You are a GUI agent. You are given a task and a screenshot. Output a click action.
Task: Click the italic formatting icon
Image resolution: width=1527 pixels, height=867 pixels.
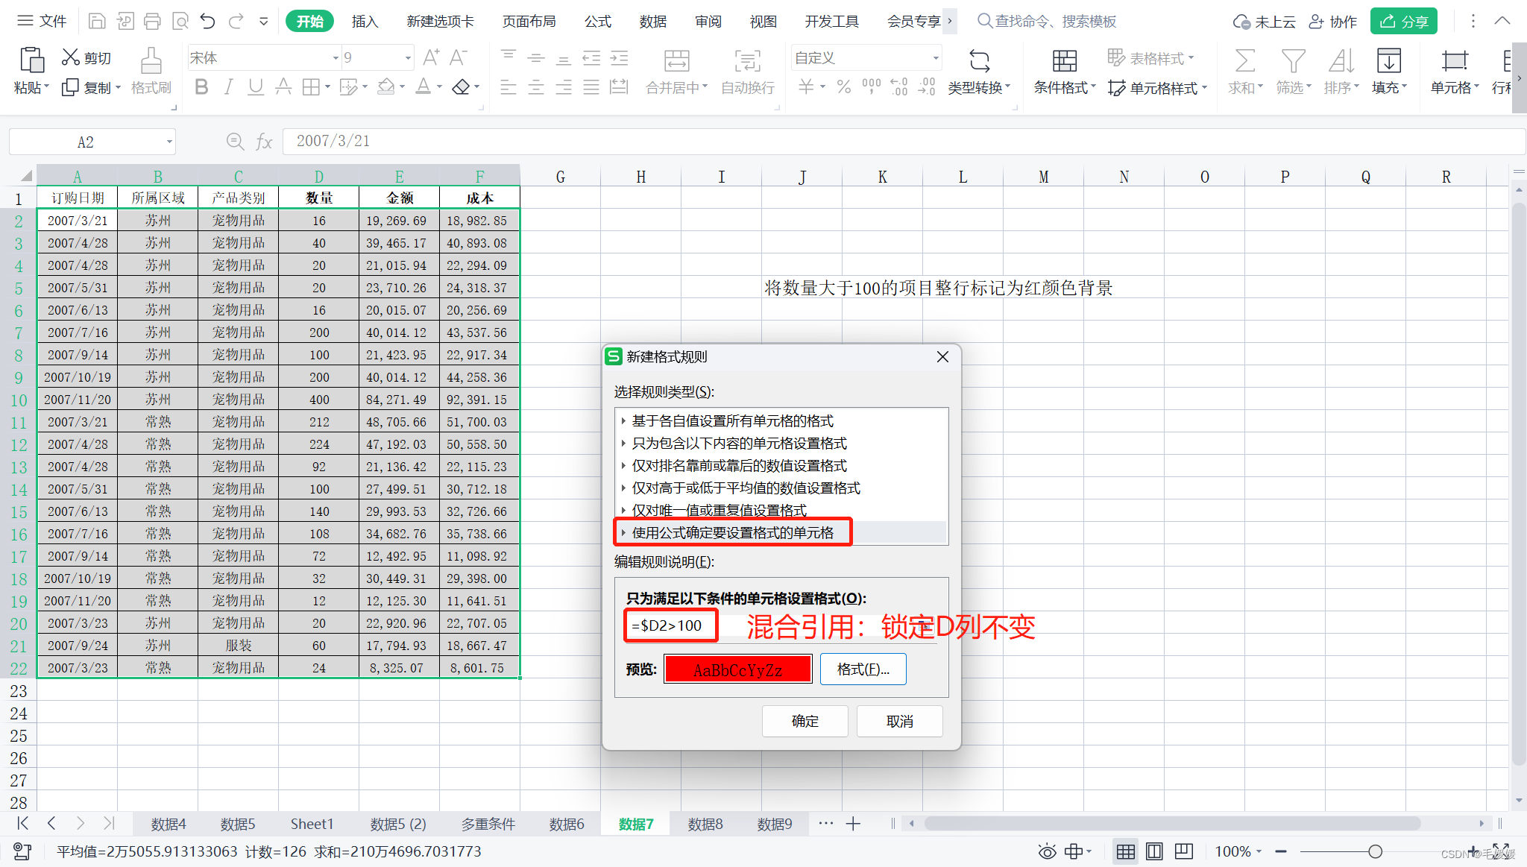coord(229,87)
